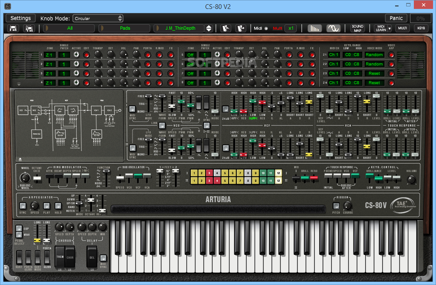This screenshot has height=285, width=436.
Task: Click the MULTI toolbar button
Action: [402, 28]
